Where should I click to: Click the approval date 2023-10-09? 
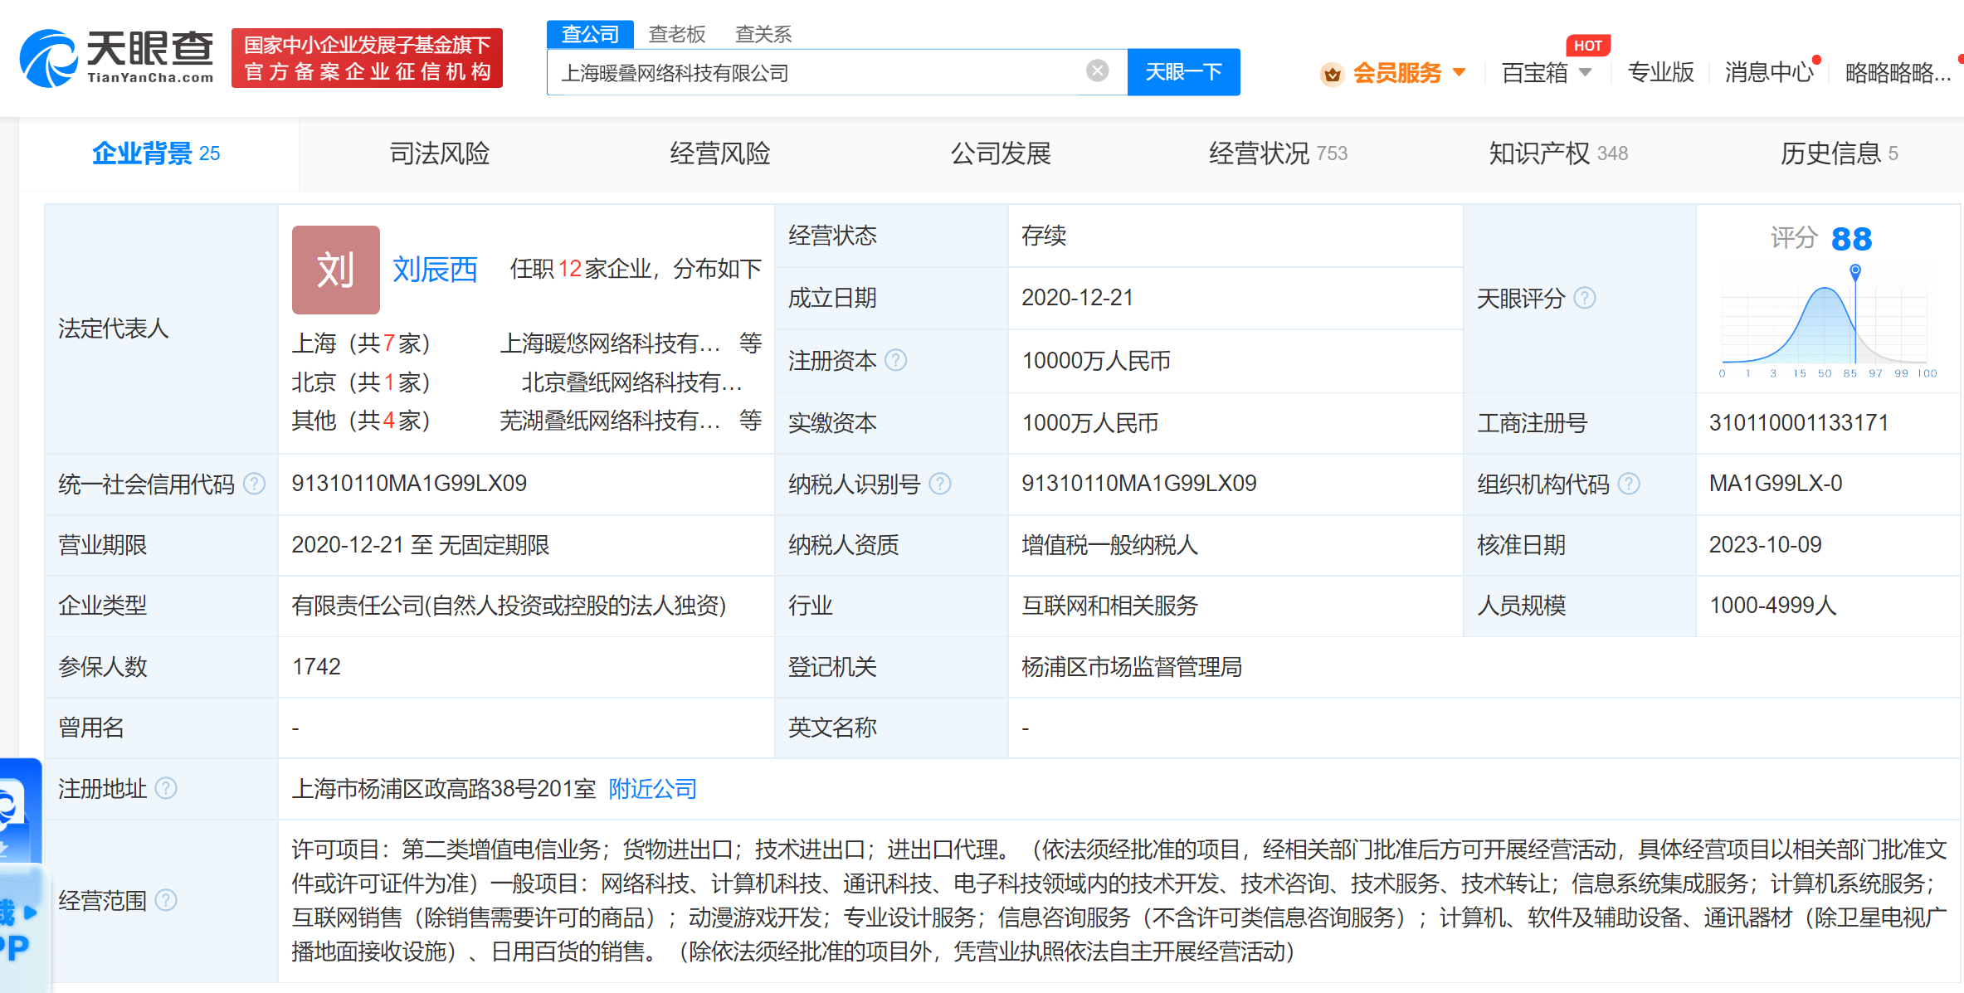coord(1765,545)
